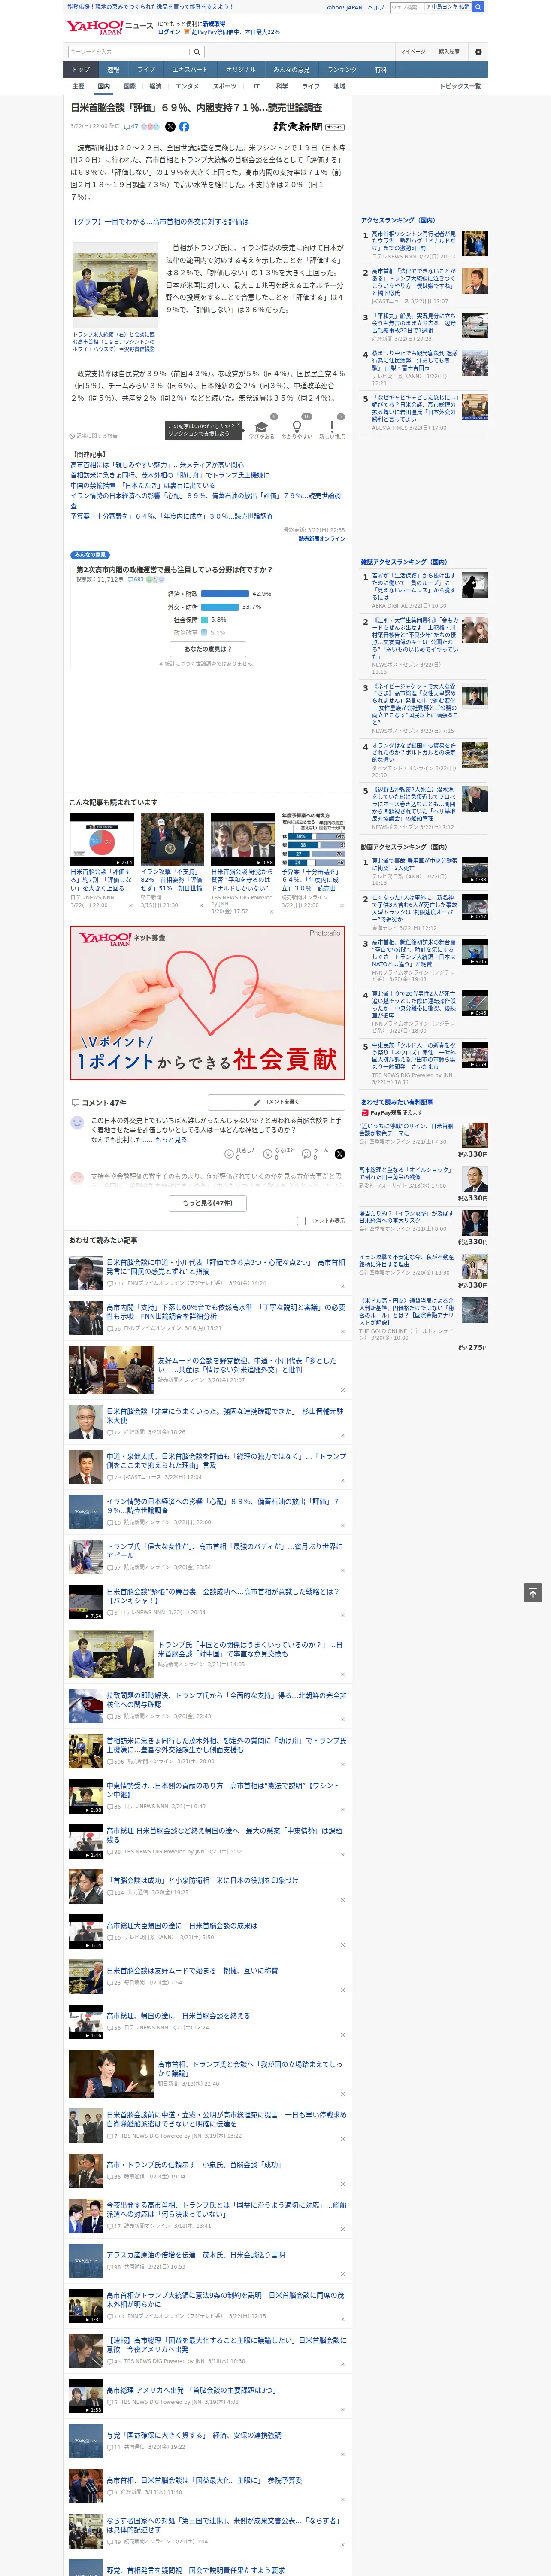Viewport: 551px width, 2576px height.
Task: Open the ランキング navigation tab
Action: [342, 69]
